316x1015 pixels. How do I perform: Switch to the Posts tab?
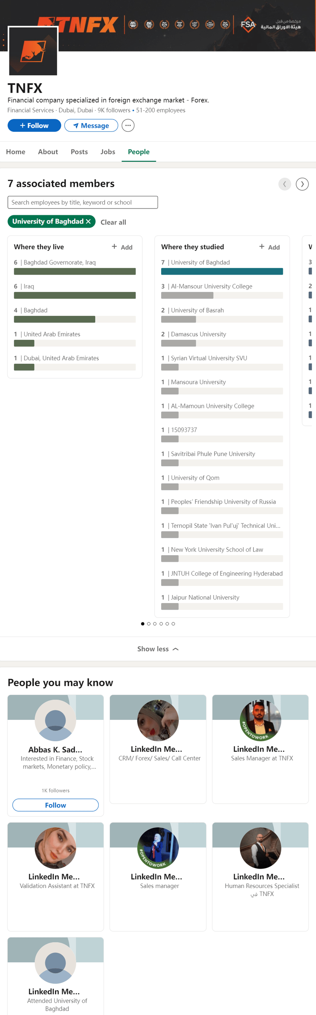(x=79, y=152)
